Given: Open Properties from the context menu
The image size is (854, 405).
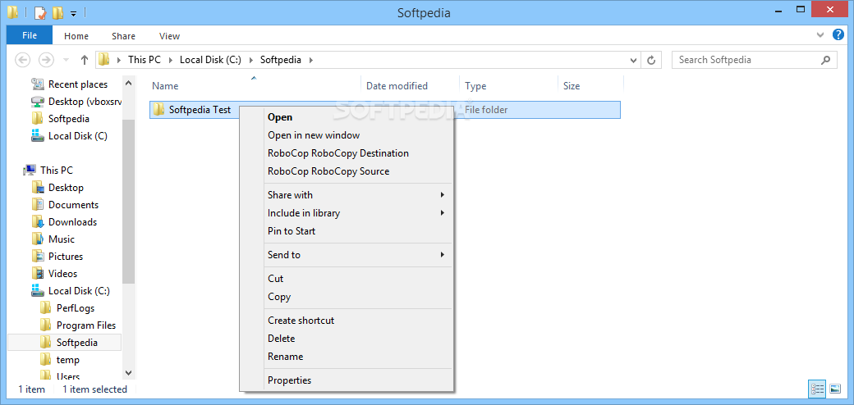Looking at the screenshot, I should 289,380.
